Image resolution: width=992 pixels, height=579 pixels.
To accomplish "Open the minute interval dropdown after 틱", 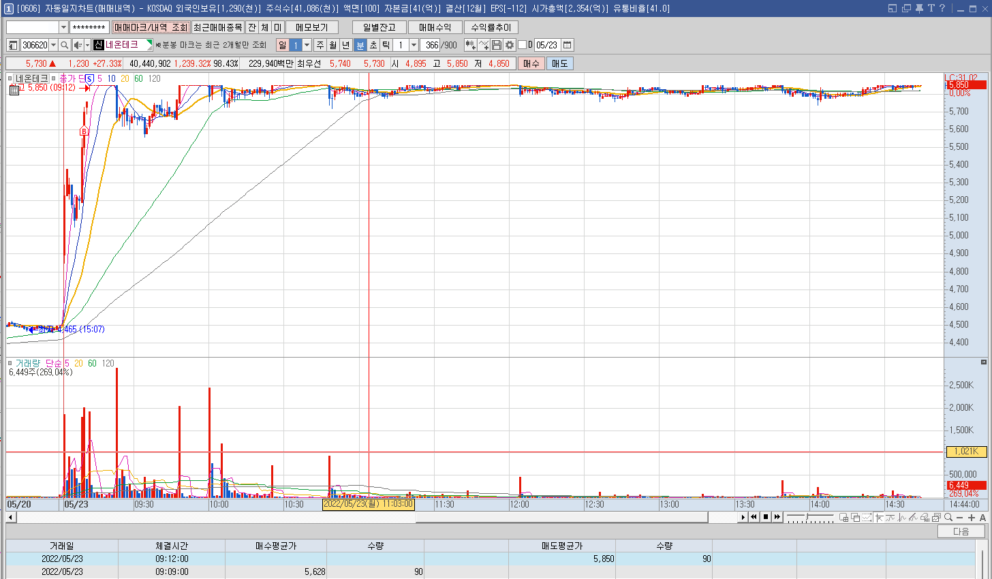I will [x=414, y=45].
